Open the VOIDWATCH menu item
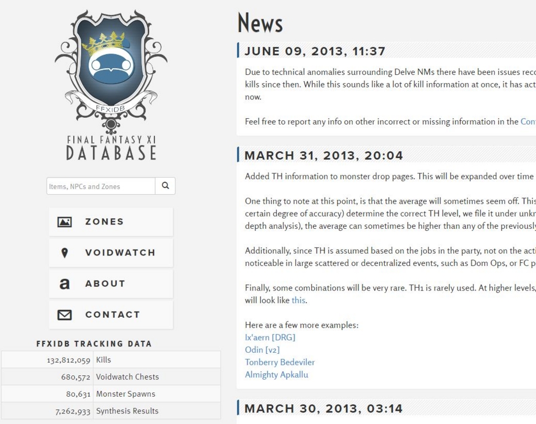Image resolution: width=536 pixels, height=424 pixels. pyautogui.click(x=111, y=253)
